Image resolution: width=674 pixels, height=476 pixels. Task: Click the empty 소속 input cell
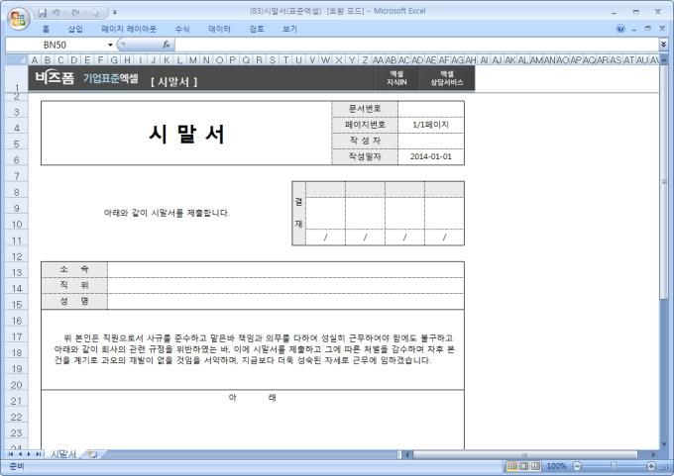(285, 269)
